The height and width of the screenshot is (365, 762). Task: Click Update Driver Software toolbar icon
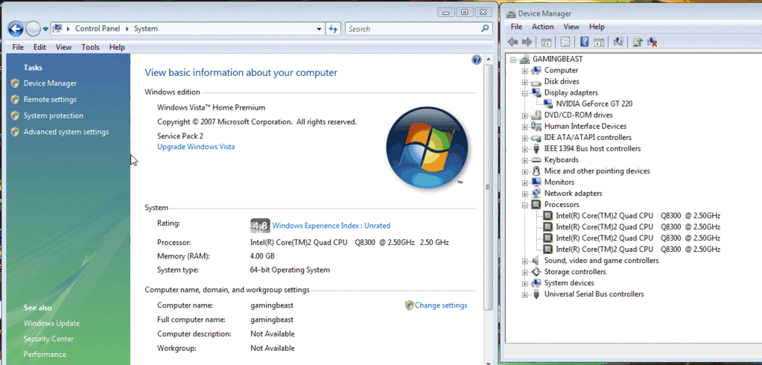coord(638,42)
